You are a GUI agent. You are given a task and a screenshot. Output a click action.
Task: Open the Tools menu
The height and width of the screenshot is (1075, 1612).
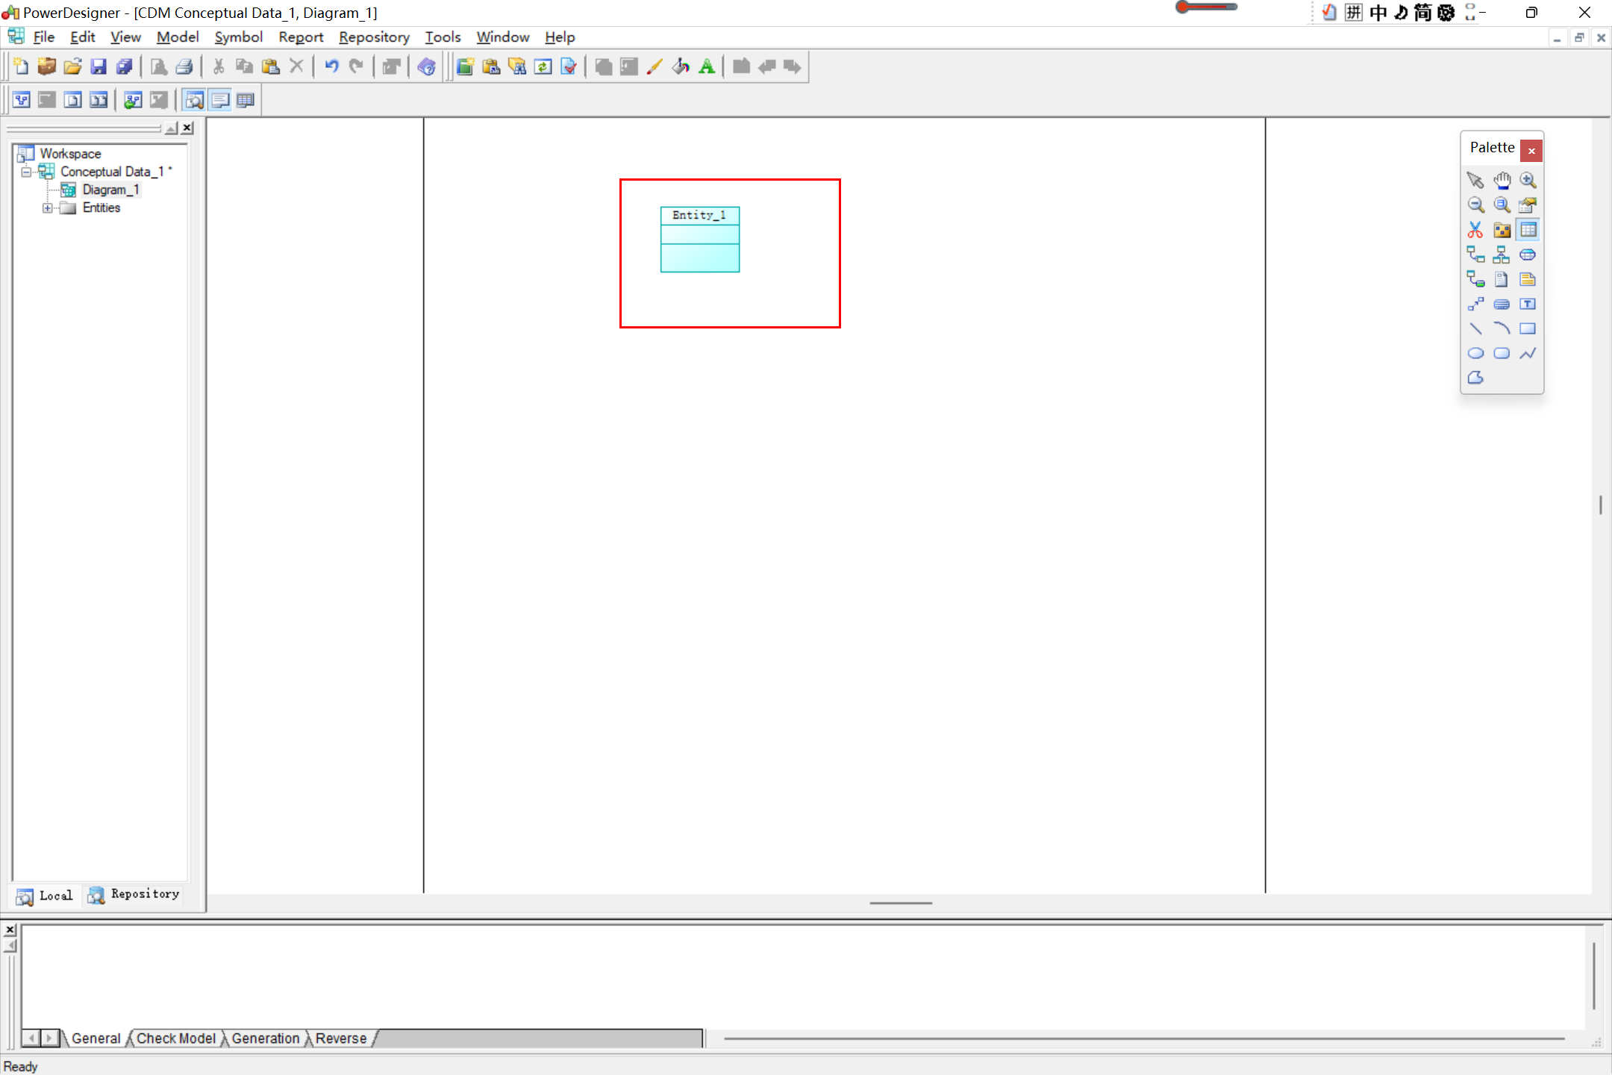pyautogui.click(x=443, y=37)
